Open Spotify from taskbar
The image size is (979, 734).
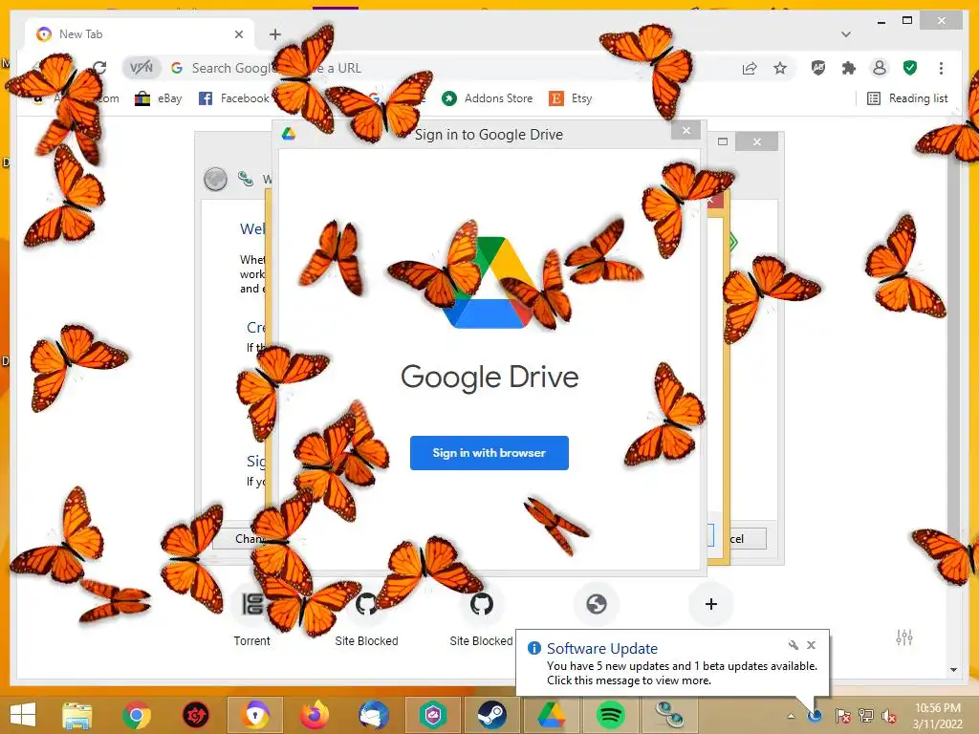tap(610, 715)
